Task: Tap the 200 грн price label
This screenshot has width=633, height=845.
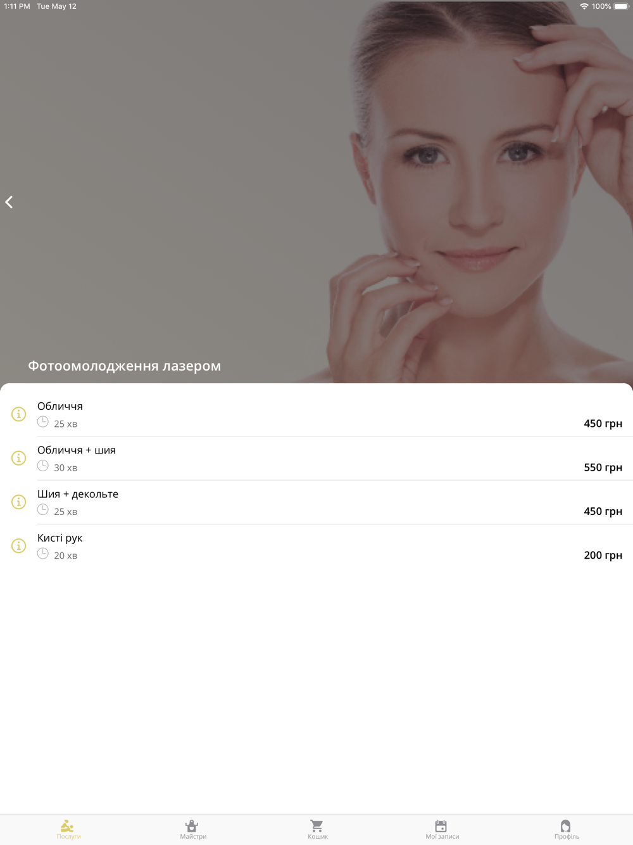Action: tap(603, 556)
